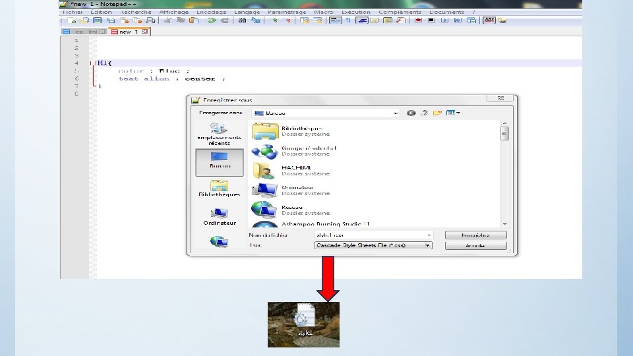The height and width of the screenshot is (356, 633).
Task: Click the green Undo arrow icon
Action: 212,20
